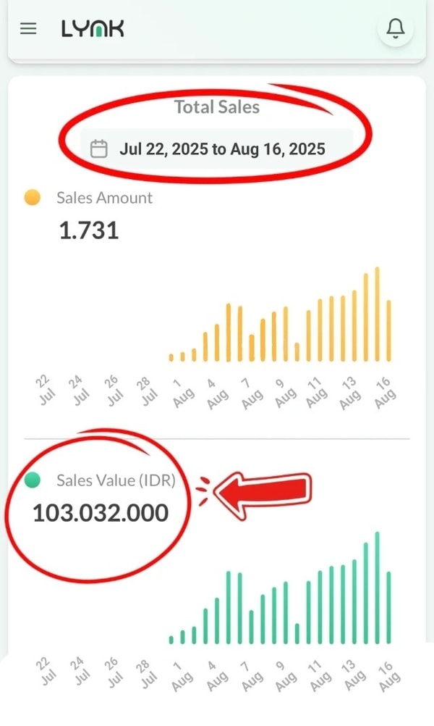434x726 pixels.
Task: Click the Total Sales heading
Action: 217,107
